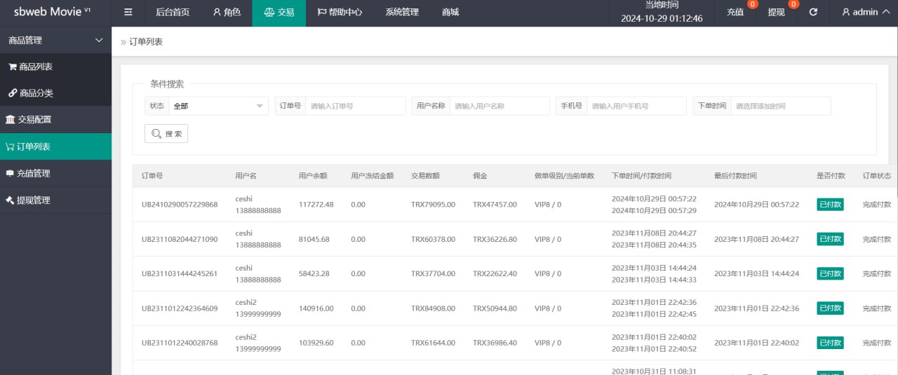
Task: Expand the admin user menu
Action: click(864, 13)
